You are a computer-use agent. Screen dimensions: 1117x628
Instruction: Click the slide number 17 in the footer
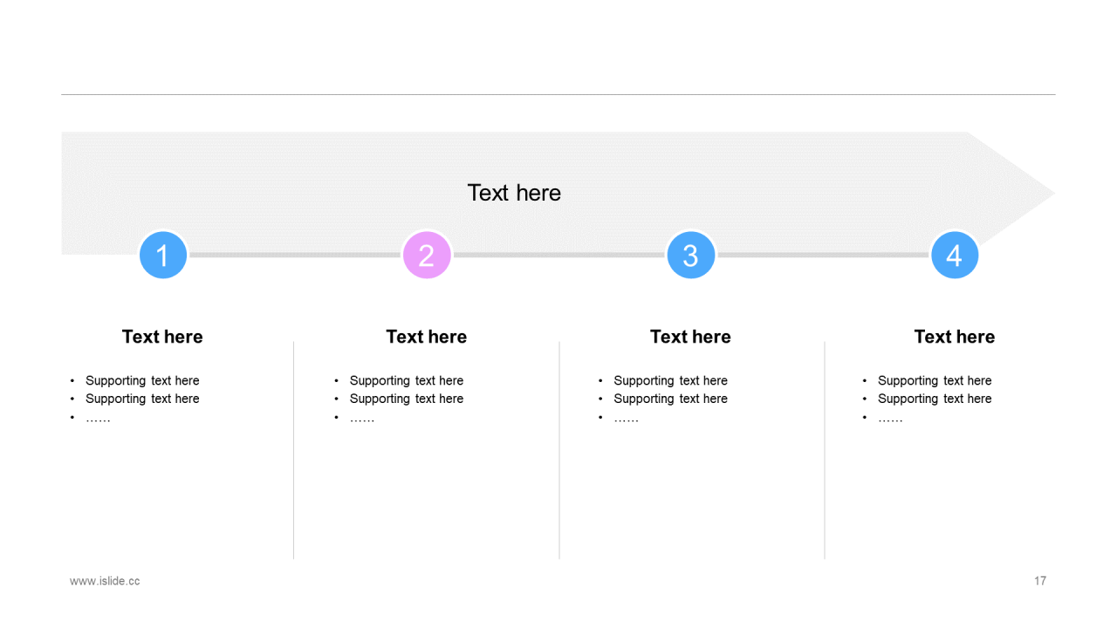pos(1040,581)
